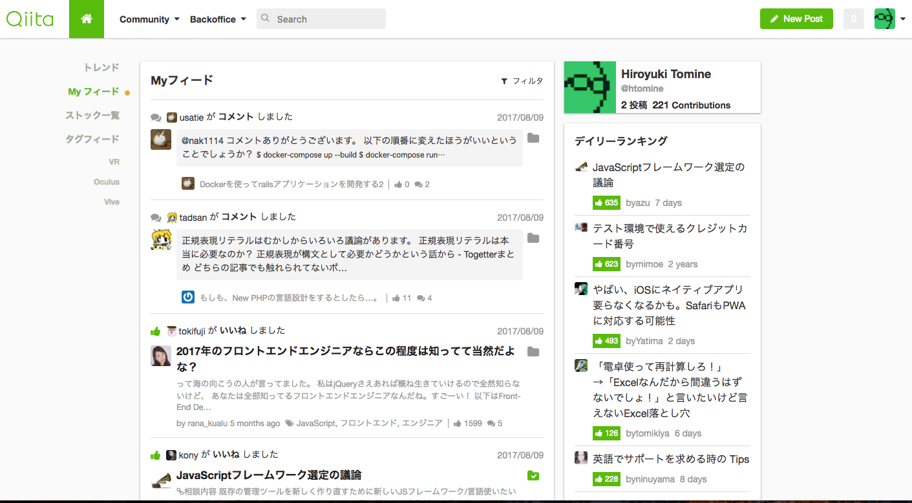Click the エンジニア tag

pos(422,424)
